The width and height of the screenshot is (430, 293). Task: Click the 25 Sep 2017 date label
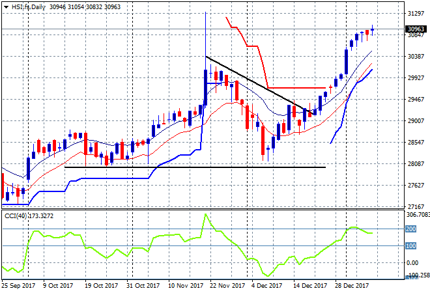(19, 286)
